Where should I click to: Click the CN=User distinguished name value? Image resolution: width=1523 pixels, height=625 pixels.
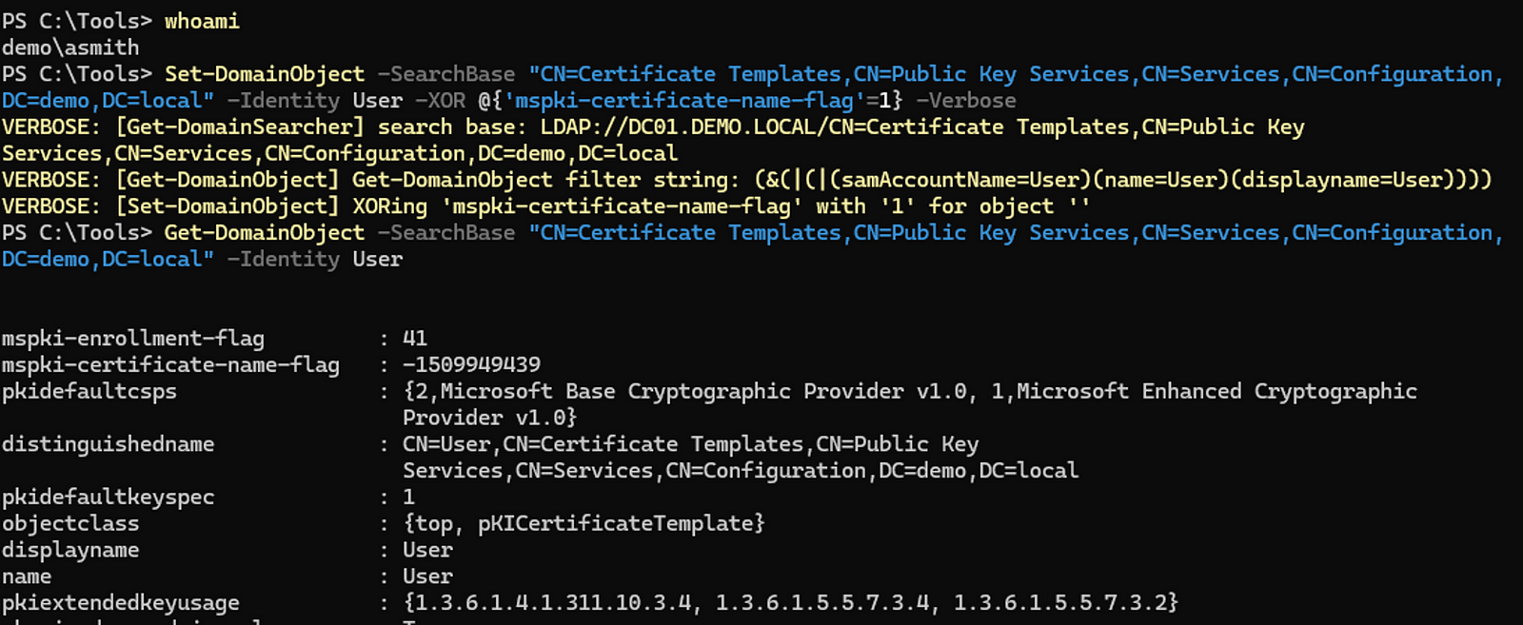(690, 444)
